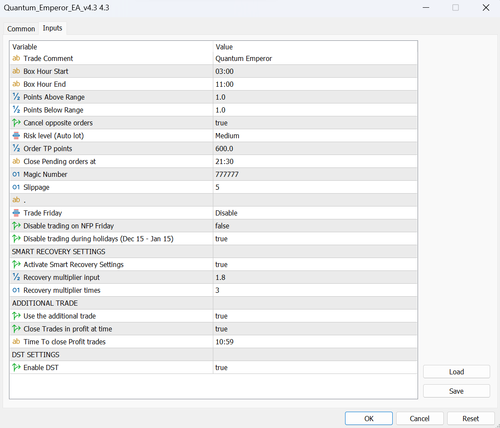This screenshot has width=500, height=428.
Task: Click the arrow icon for Activate Smart Recovery Settings
Action: click(16, 264)
